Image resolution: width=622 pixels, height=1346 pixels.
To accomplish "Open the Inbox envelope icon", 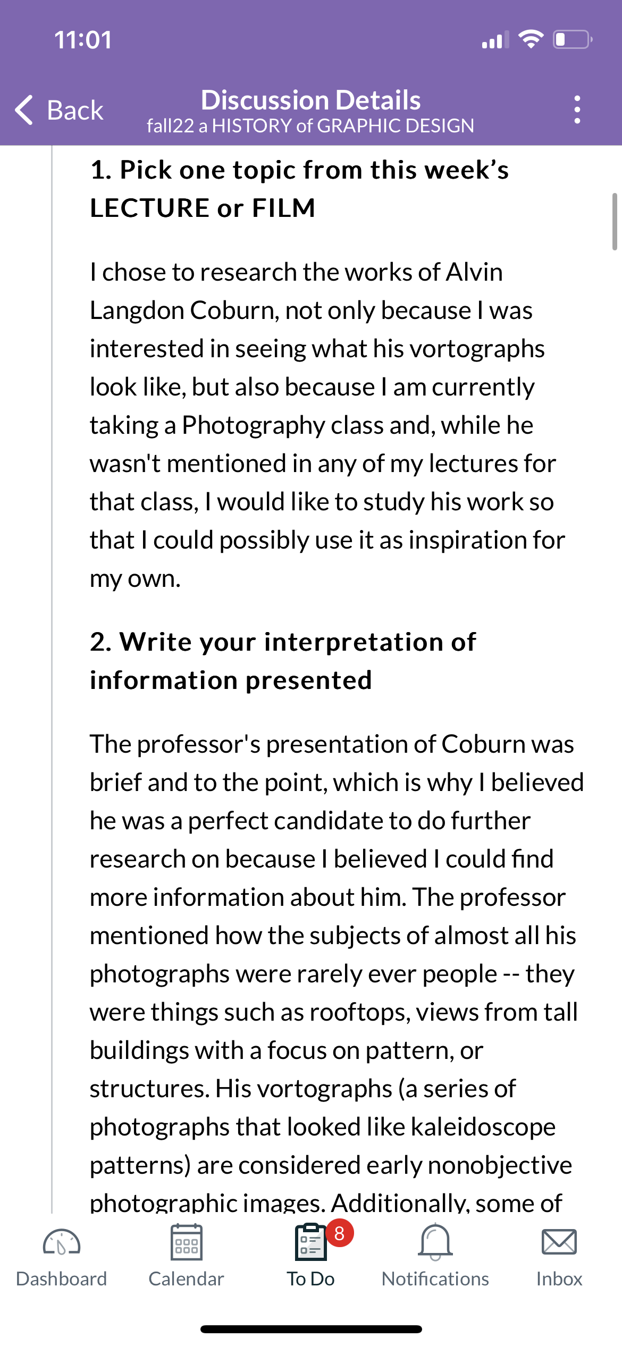I will pyautogui.click(x=559, y=1242).
